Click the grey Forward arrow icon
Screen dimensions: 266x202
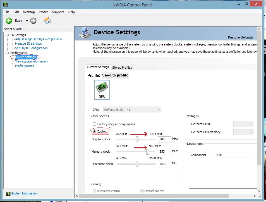click(x=33, y=21)
